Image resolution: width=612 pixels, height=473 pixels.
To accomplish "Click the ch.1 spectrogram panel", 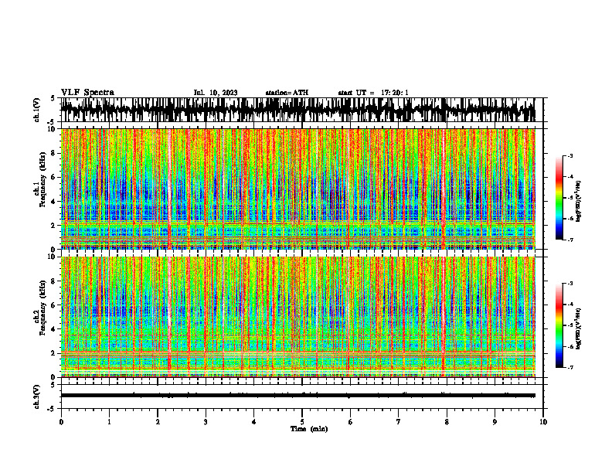I will tap(298, 189).
